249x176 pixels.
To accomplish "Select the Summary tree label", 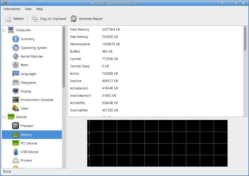I will point(27,39).
